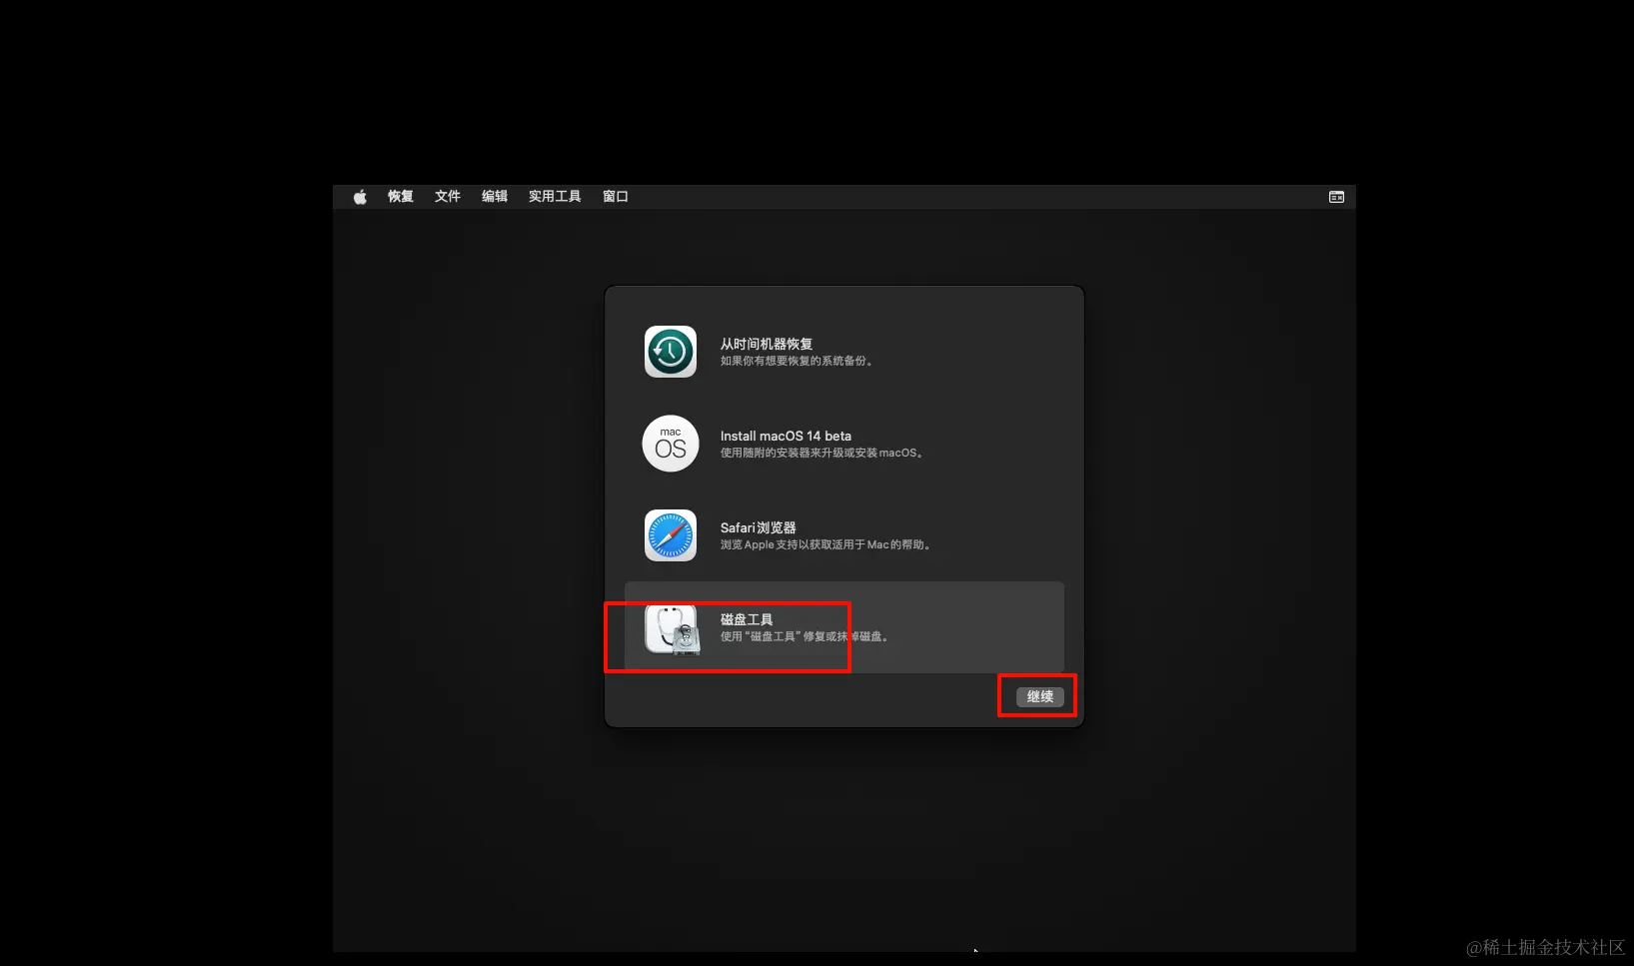Choose Install macOS 14 beta text
This screenshot has width=1634, height=966.
(786, 436)
